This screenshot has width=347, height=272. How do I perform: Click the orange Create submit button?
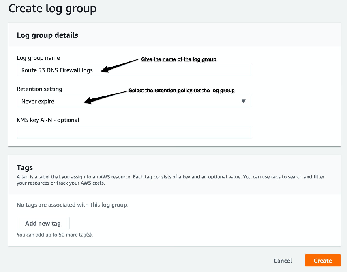click(323, 260)
